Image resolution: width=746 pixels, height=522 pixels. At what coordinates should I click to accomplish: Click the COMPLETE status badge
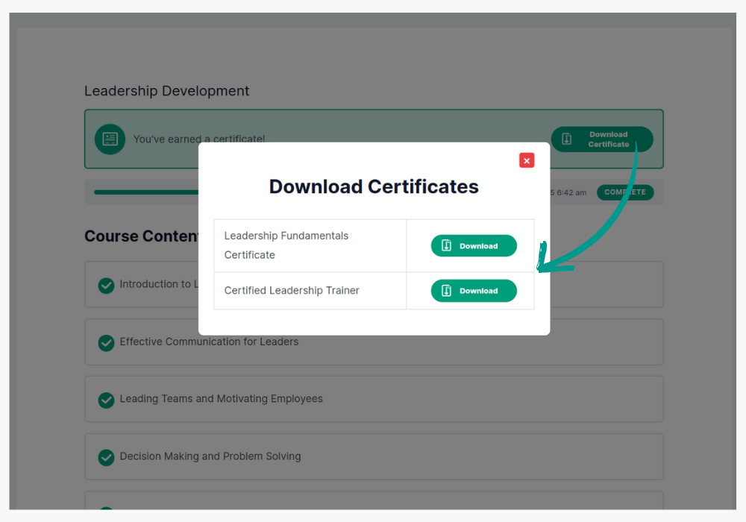point(625,192)
